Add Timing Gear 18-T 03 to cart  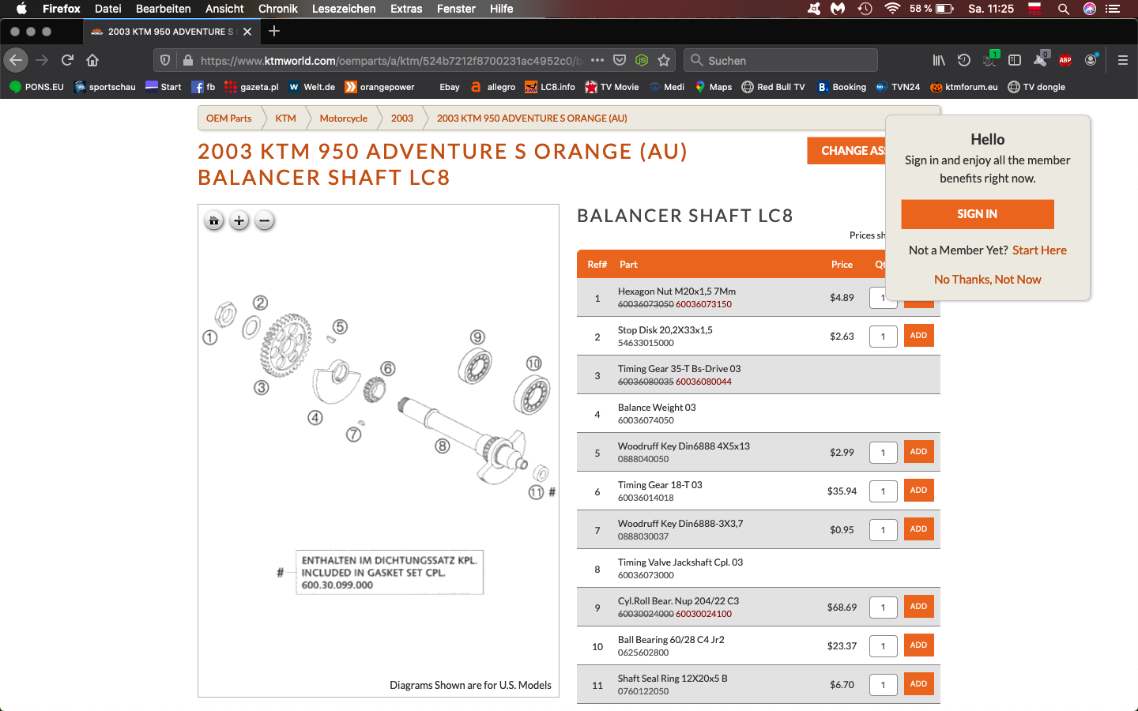918,491
